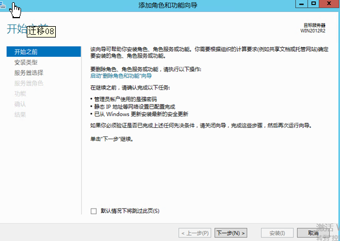Close the 添加角色和功能向导 window
Screen dimensions: 340x241
(x=330, y=4)
